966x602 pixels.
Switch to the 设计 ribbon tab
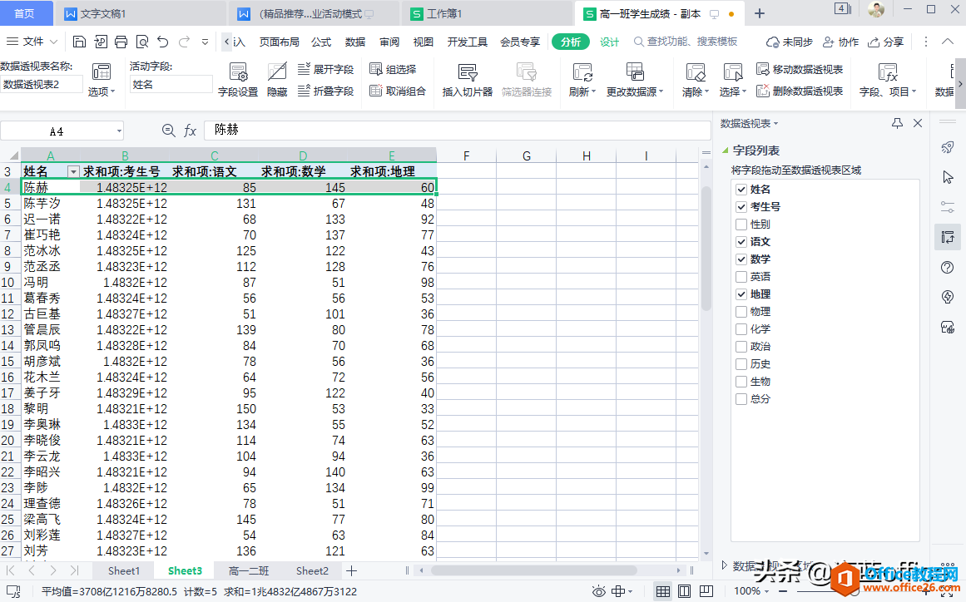pos(609,42)
